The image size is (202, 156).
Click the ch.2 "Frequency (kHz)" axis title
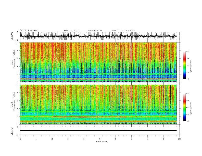point(14,101)
